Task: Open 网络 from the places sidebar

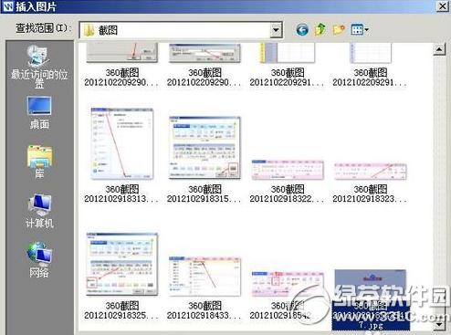Action: point(39,260)
